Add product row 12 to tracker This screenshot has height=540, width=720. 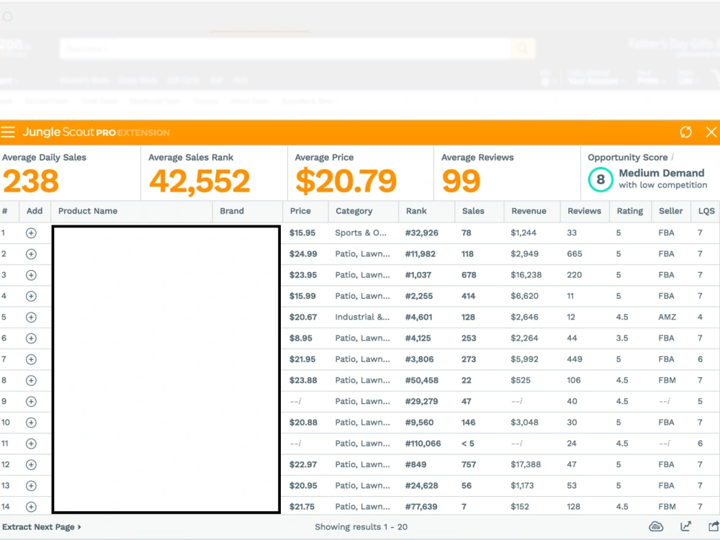point(31,464)
